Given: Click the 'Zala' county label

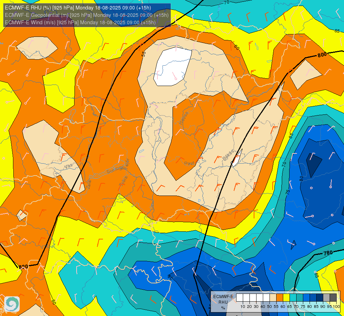Looking at the screenshot, I should 89,184.
